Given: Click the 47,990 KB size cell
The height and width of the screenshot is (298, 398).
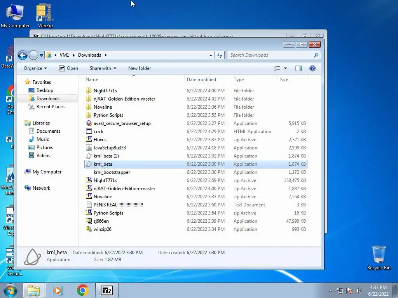Looking at the screenshot, I should click(296, 221).
